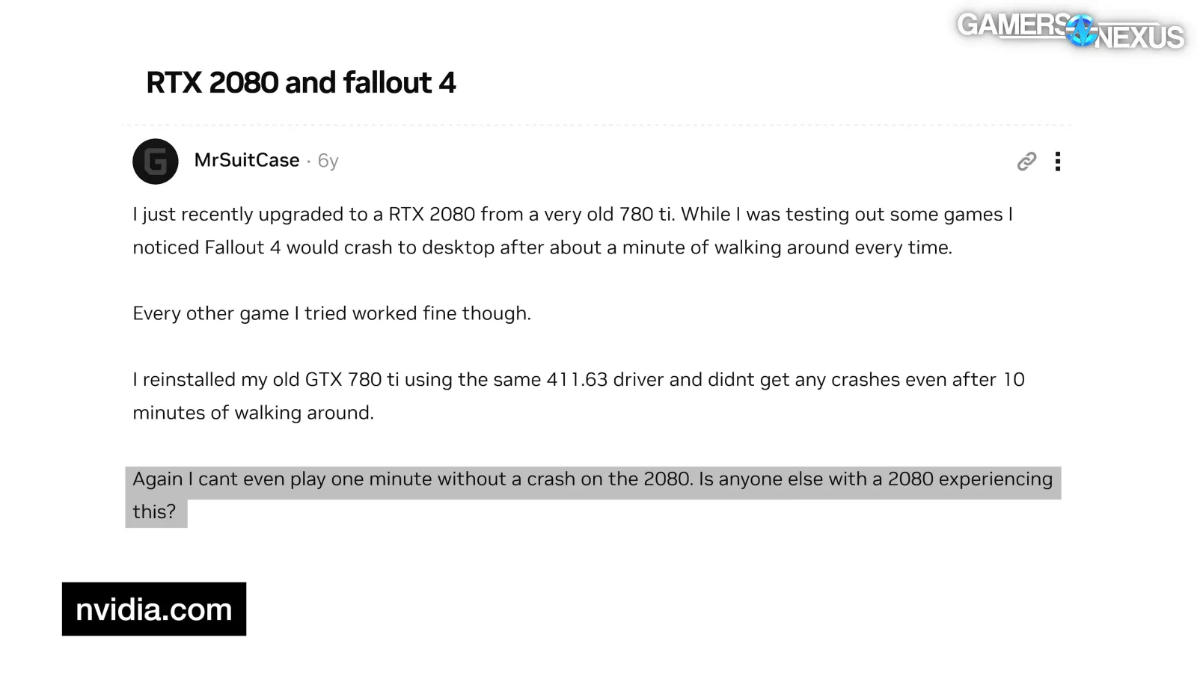Open the MrSuitCase username profile link
This screenshot has height=673, width=1197.
coord(247,161)
